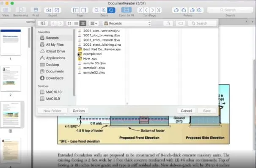Activate the Zoom to Fit icon

(x=127, y=10)
